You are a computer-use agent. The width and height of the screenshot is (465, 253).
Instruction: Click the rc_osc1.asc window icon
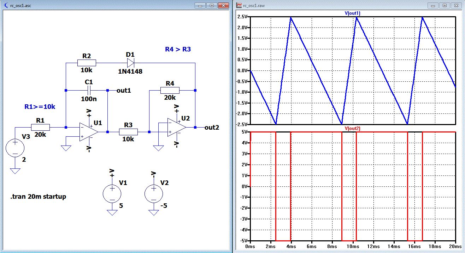(x=6, y=5)
